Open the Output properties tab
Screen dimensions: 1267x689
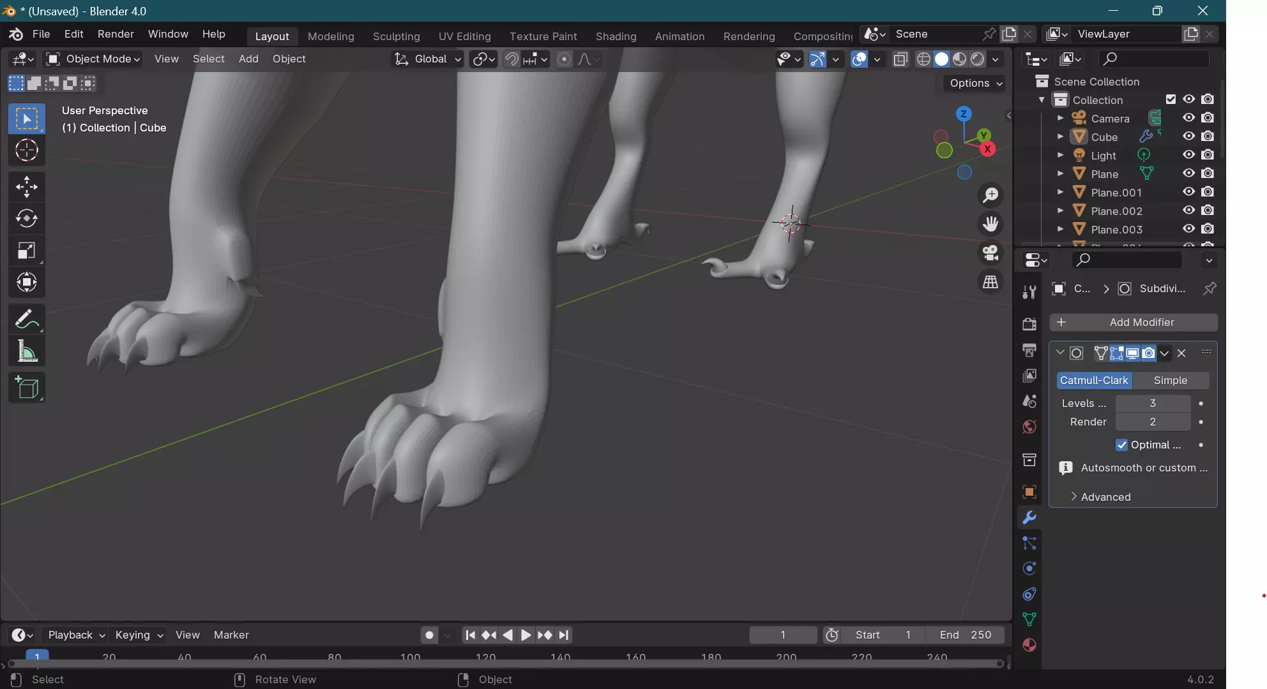1029,350
